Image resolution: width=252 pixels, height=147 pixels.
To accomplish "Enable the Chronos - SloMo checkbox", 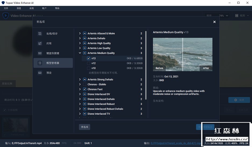I will 84,84.
